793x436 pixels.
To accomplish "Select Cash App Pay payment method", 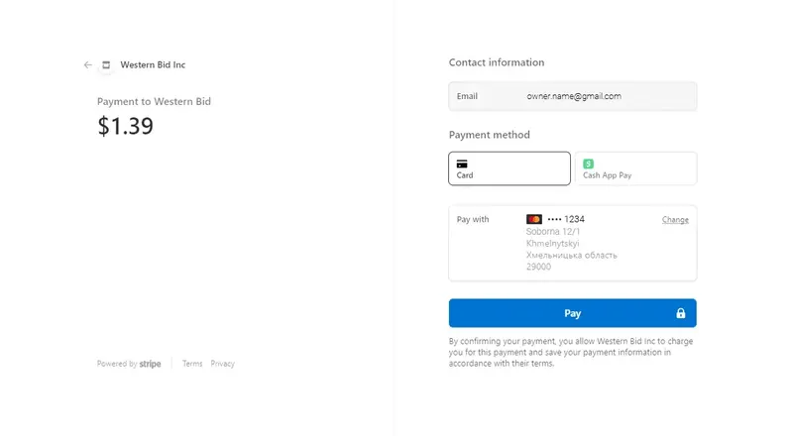I will [x=635, y=168].
